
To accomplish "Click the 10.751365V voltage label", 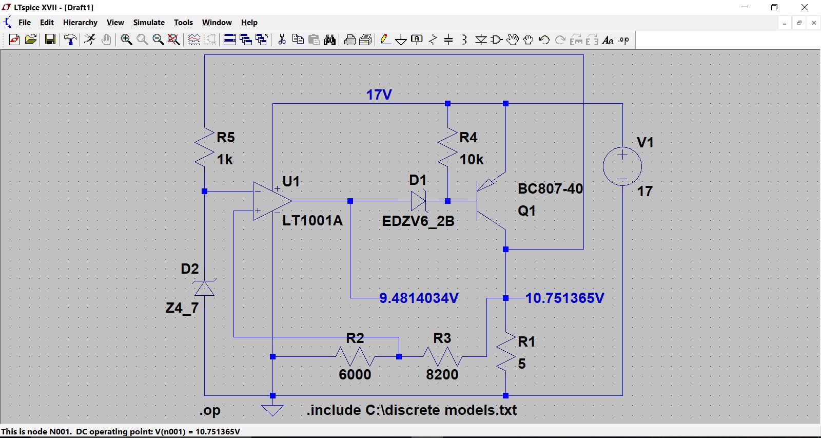I will click(565, 298).
